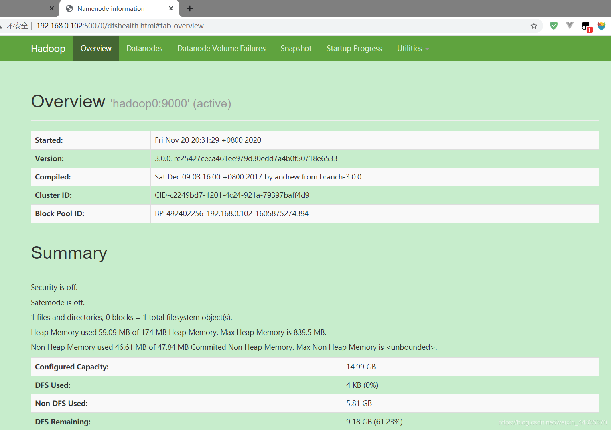Viewport: 611px width, 430px height.
Task: Click the '14.99 GB' capacity value
Action: tap(361, 367)
